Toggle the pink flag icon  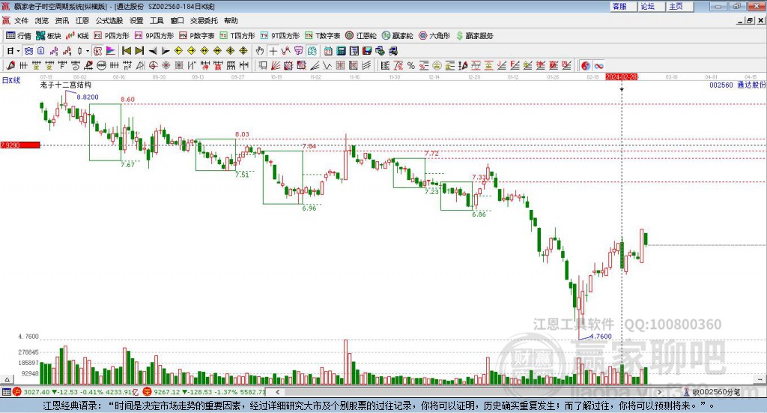pos(111,51)
